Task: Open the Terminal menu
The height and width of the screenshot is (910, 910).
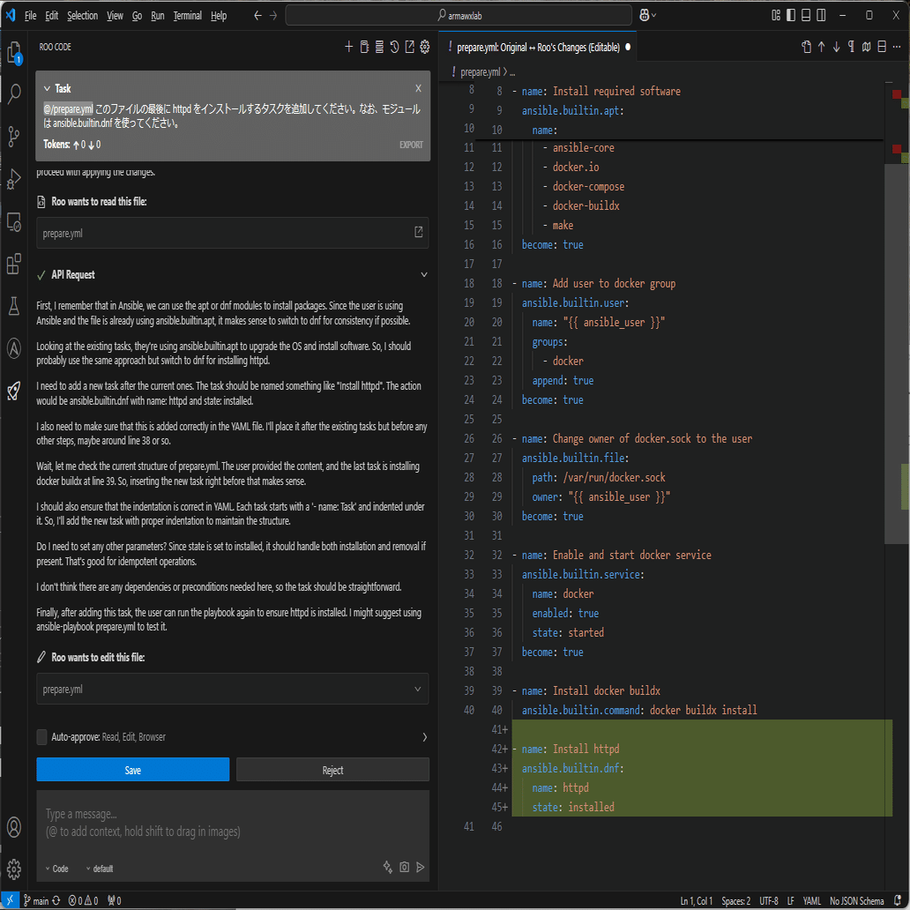Action: [x=188, y=16]
